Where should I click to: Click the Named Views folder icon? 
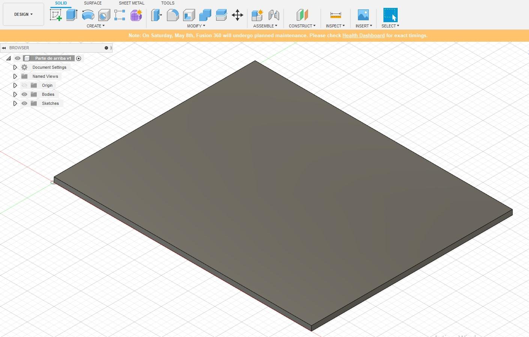click(x=24, y=76)
